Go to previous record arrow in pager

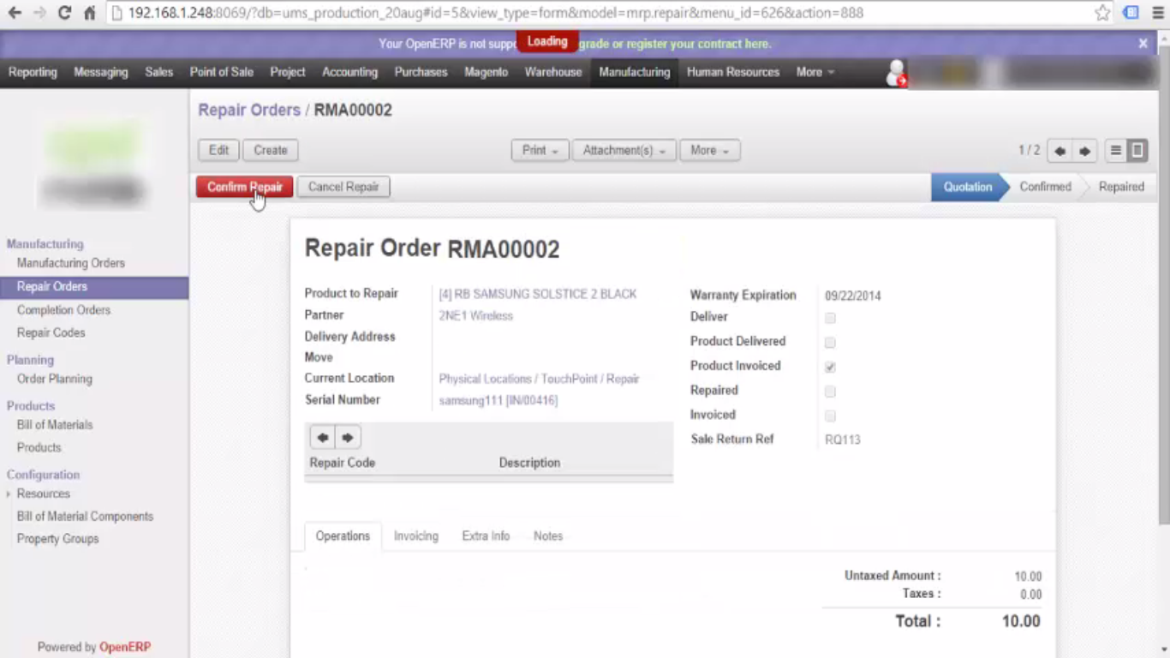(1060, 151)
